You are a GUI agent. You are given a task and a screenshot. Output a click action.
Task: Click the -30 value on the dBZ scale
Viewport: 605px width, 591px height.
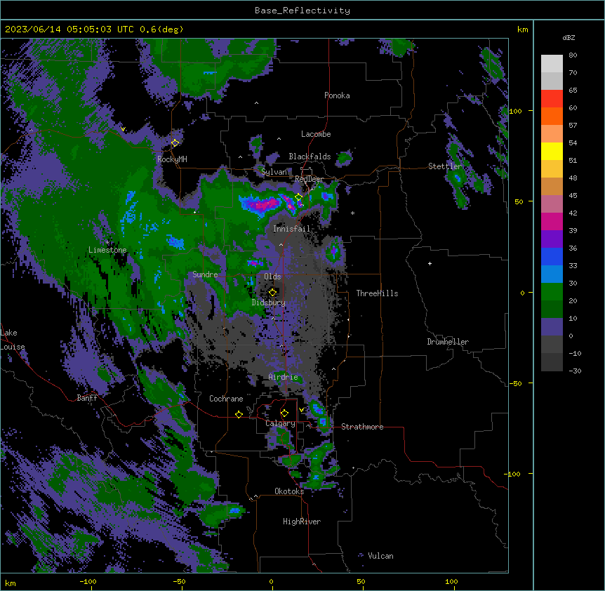[575, 371]
